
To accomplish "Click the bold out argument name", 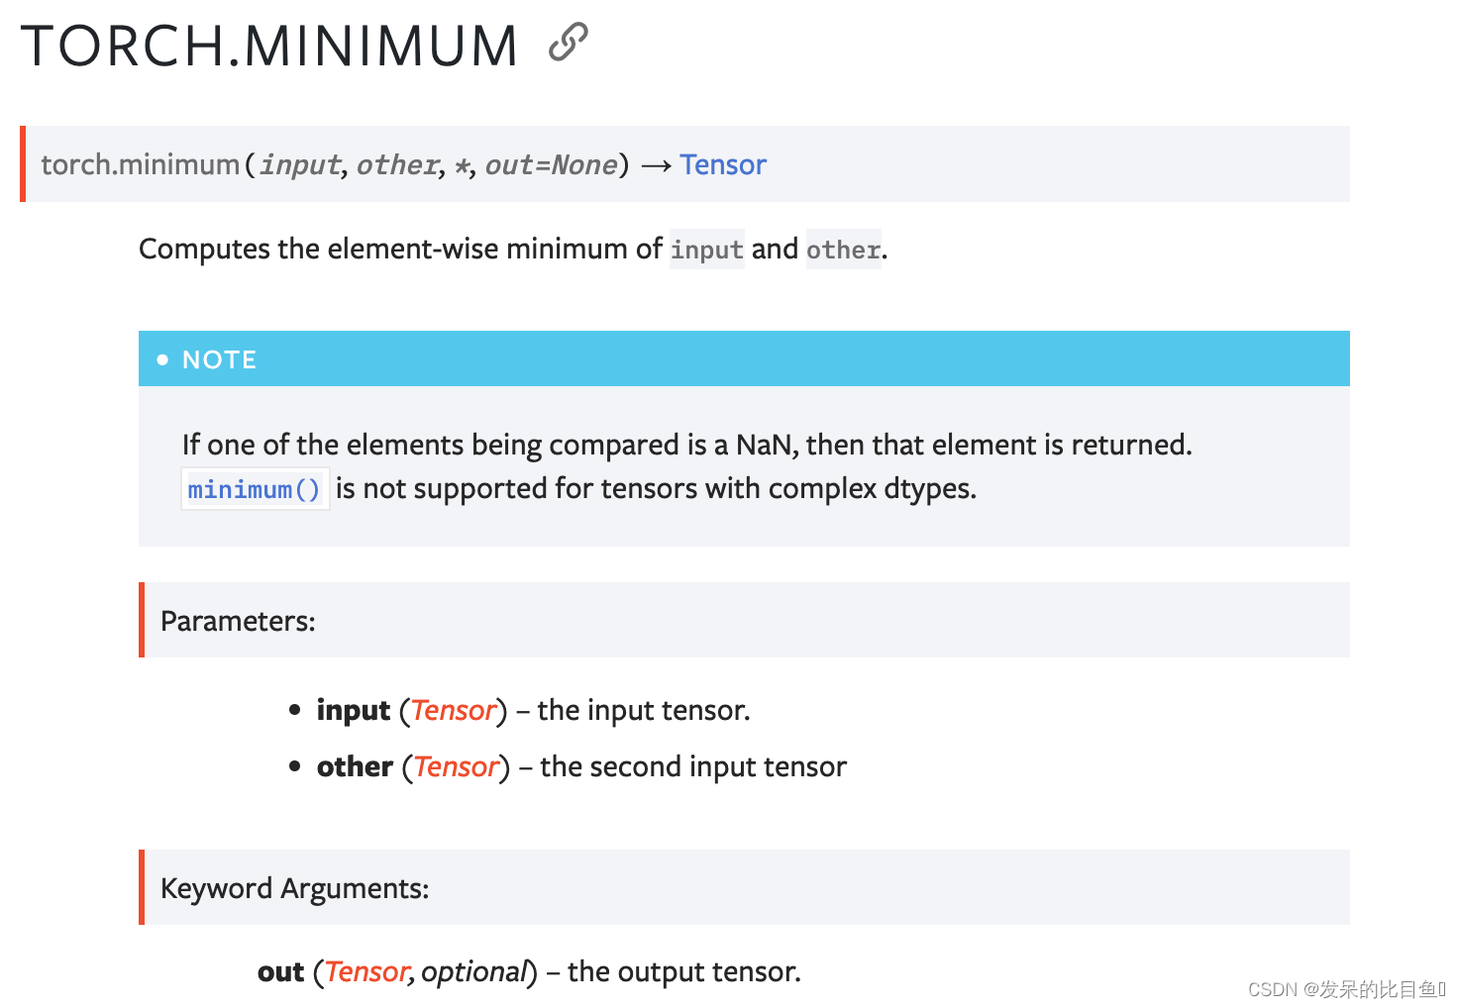I will (x=280, y=972).
